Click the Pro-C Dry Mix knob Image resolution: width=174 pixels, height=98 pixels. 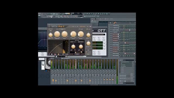88,44
